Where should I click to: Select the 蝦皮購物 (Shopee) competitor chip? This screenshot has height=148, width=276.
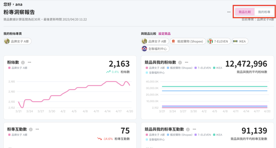coord(188,41)
